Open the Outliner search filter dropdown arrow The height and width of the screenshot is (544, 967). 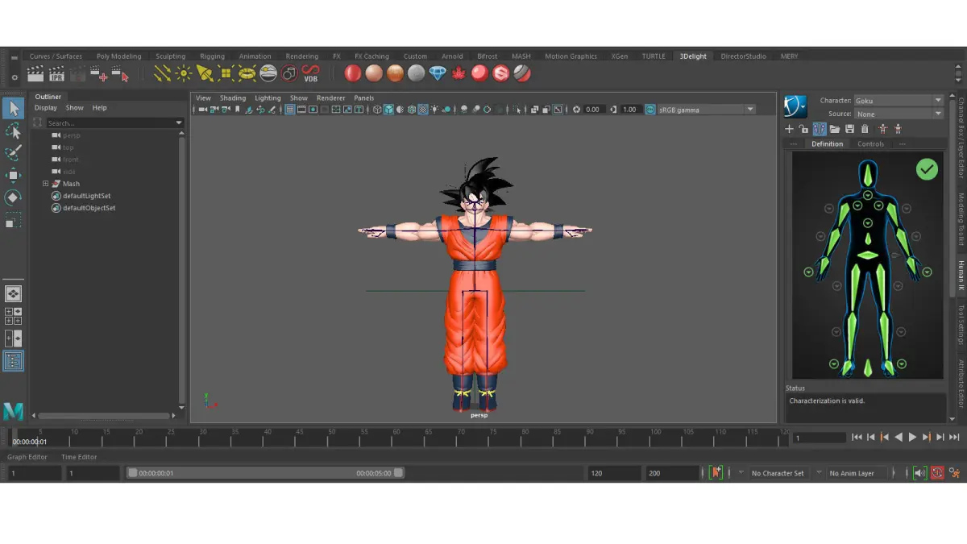(179, 123)
